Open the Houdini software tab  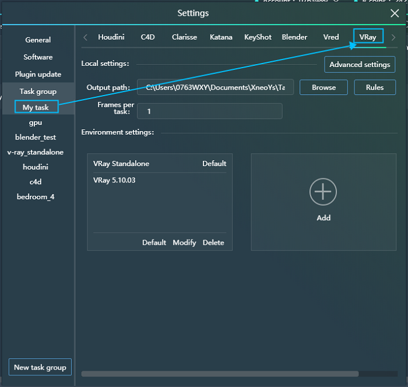[111, 37]
